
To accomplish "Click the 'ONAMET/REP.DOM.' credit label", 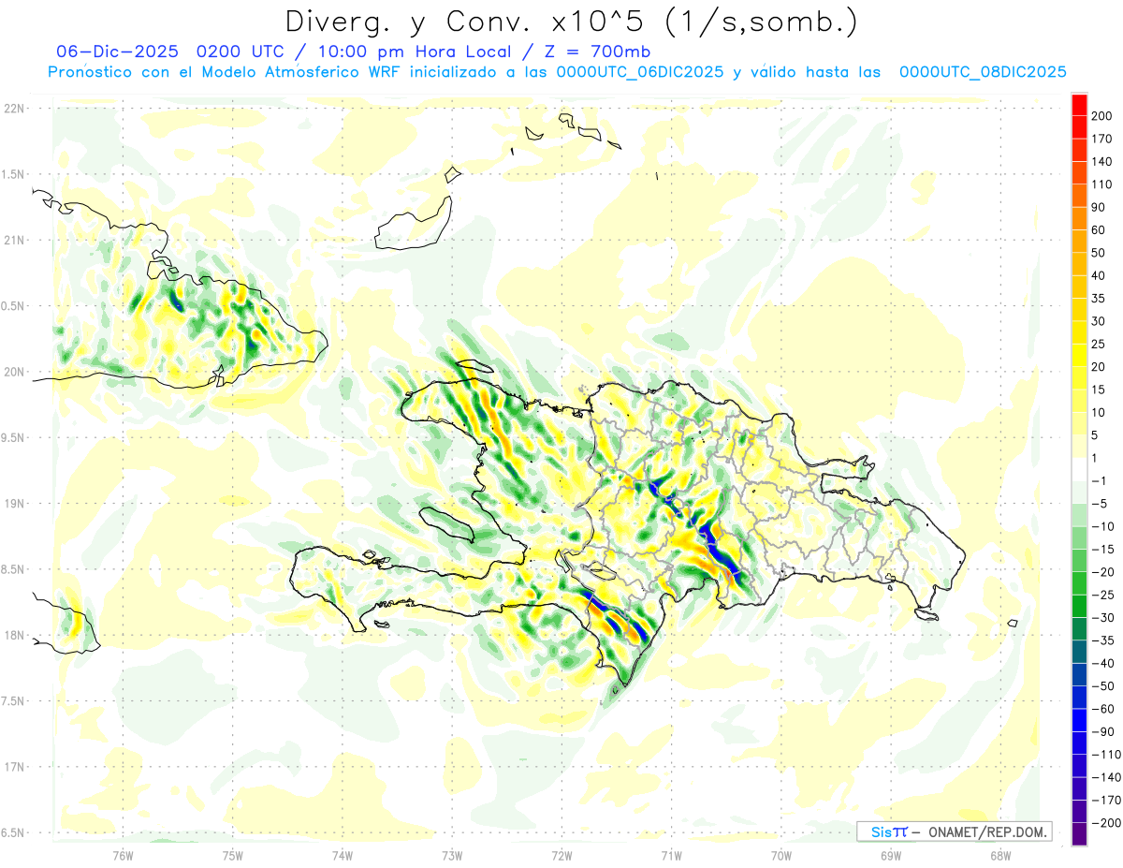I will pyautogui.click(x=986, y=831).
